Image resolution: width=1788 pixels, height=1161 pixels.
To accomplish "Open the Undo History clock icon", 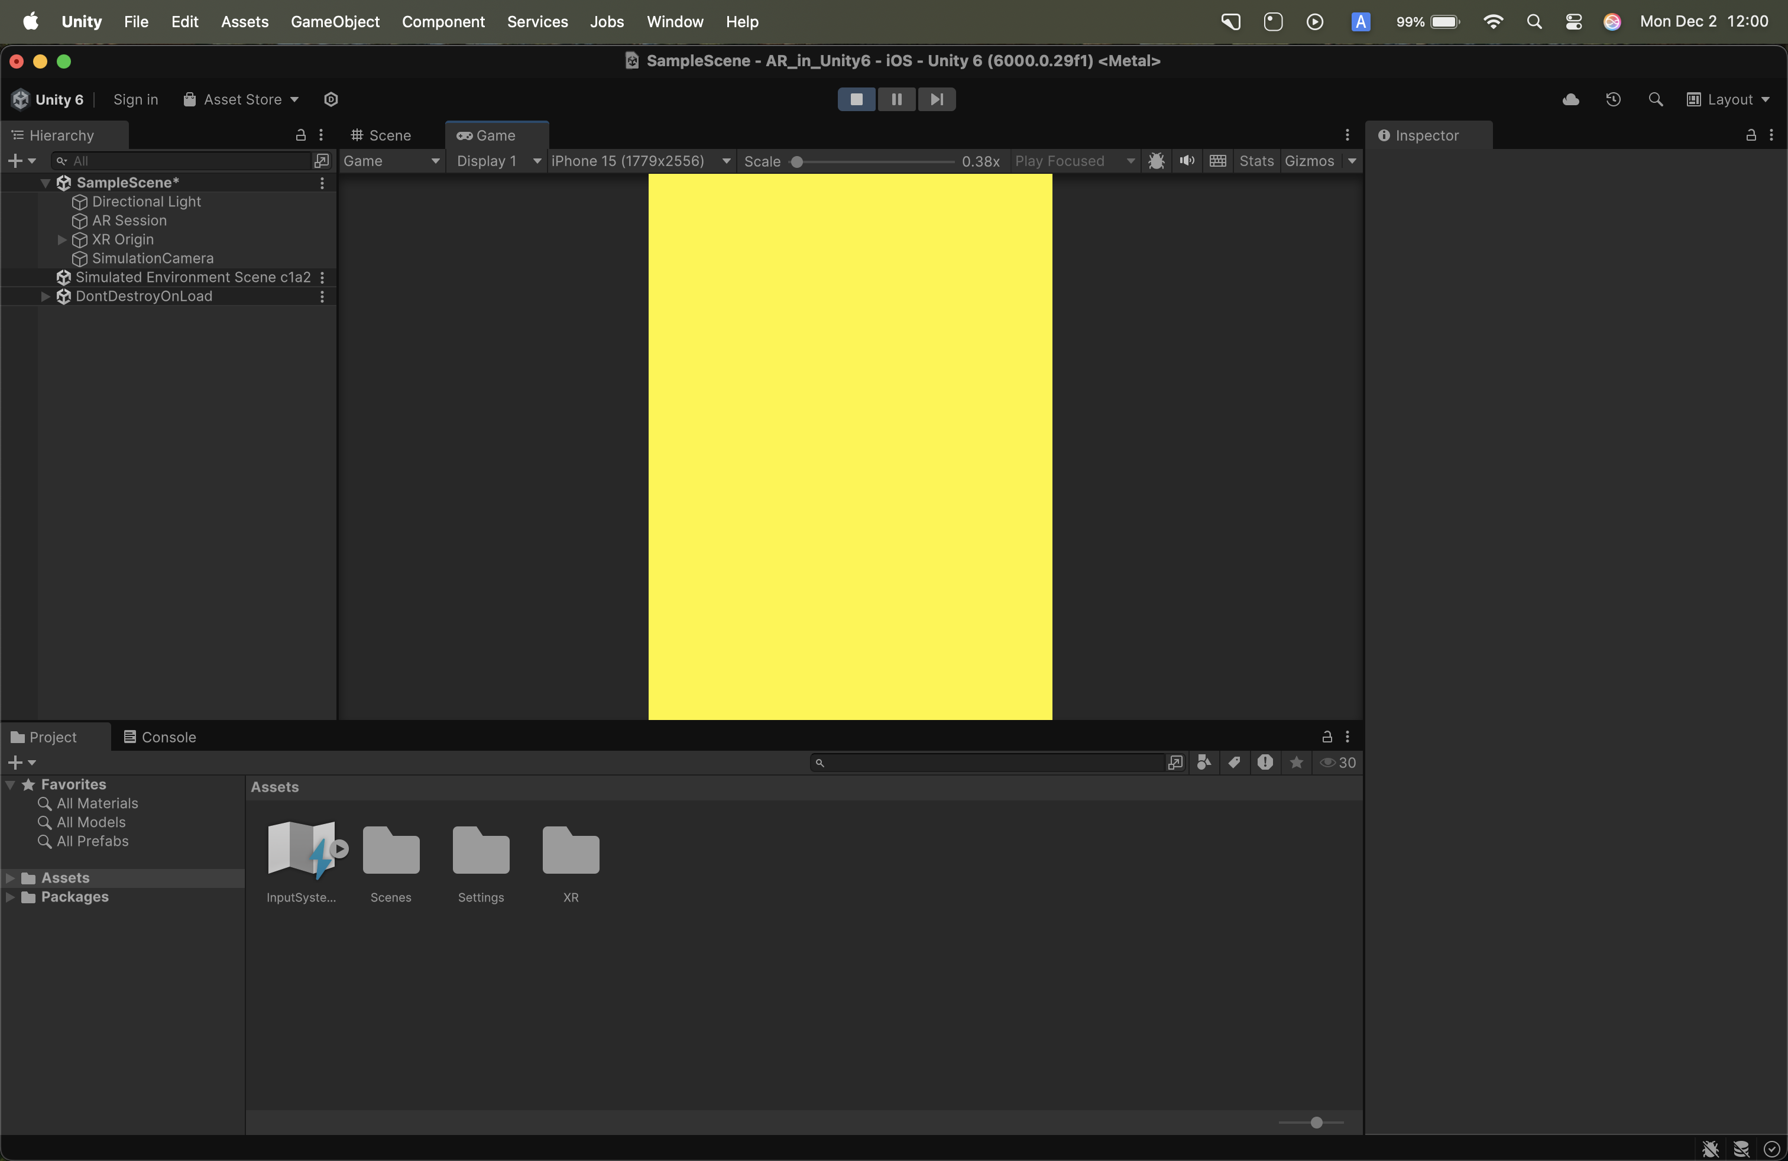I will pyautogui.click(x=1613, y=100).
